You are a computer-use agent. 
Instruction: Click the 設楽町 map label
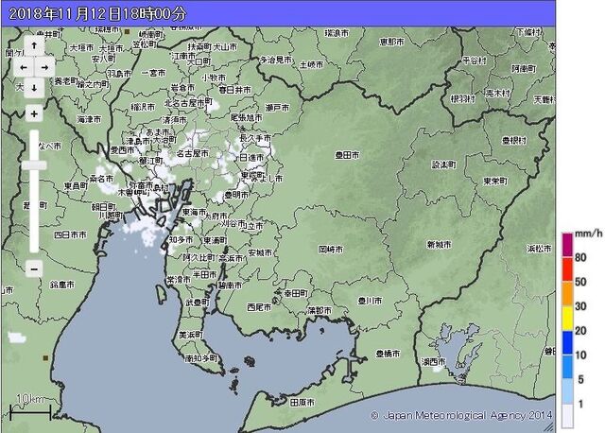pyautogui.click(x=444, y=165)
